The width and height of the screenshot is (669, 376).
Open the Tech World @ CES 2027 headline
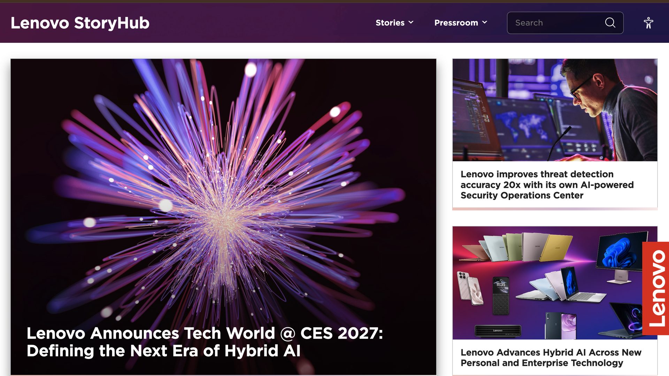click(x=205, y=342)
